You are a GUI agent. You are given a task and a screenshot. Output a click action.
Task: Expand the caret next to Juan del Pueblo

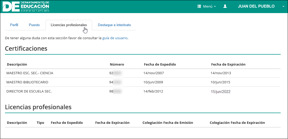click(x=283, y=7)
